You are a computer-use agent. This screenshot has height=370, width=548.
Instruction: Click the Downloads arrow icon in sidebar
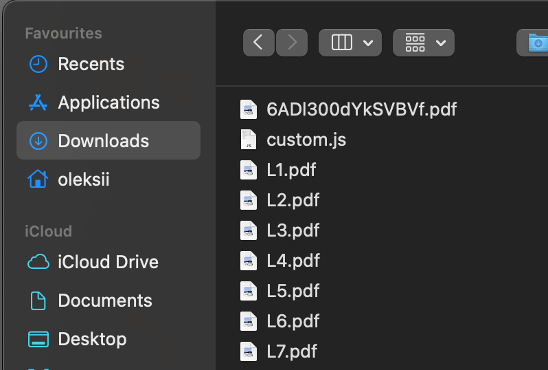[x=38, y=141]
